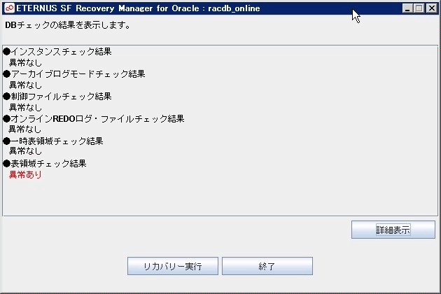Image resolution: width=441 pixels, height=294 pixels.
Task: Close the Recovery Manager window
Action: click(x=432, y=8)
